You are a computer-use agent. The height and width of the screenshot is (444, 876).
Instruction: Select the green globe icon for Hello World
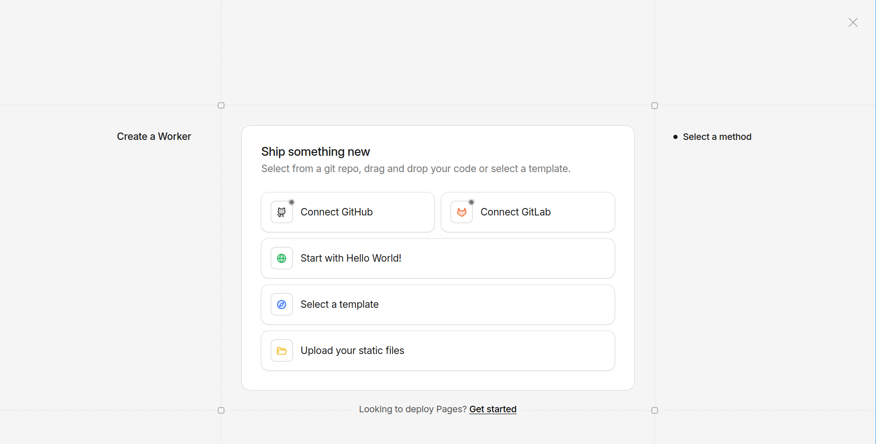282,258
